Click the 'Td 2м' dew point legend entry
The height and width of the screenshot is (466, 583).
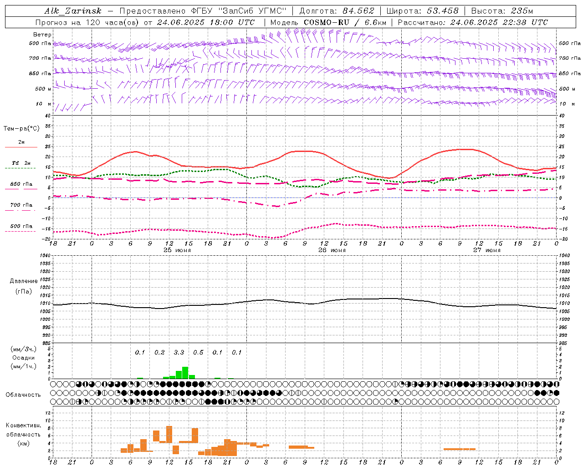[x=21, y=163]
